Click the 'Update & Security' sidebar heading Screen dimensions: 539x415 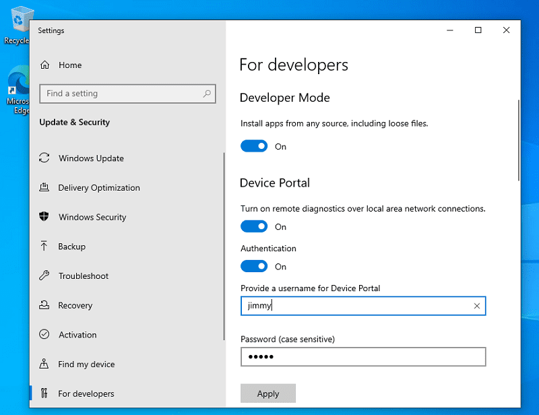point(75,122)
